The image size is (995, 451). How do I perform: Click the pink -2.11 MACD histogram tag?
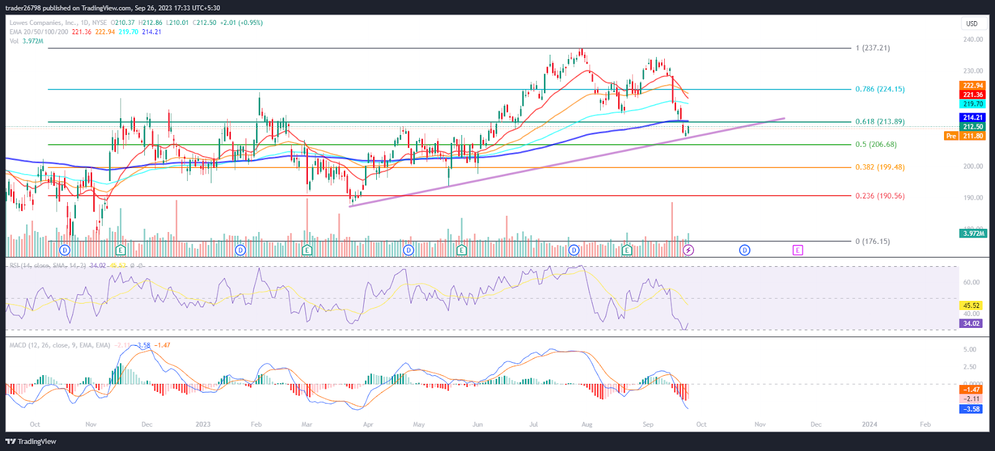971,399
